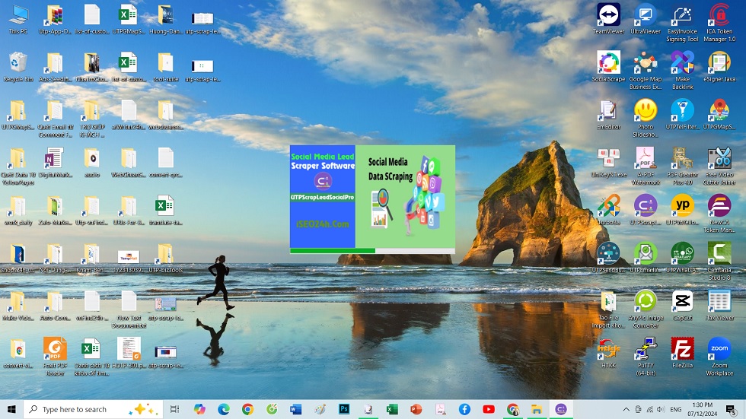This screenshot has width=746, height=419.
Task: Open the TeamViewer desktop shortcut
Action: [x=608, y=15]
